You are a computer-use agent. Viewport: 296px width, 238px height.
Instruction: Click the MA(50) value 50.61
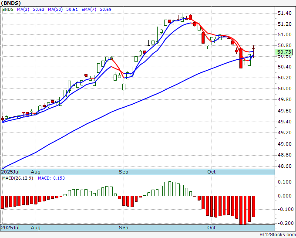[72, 9]
